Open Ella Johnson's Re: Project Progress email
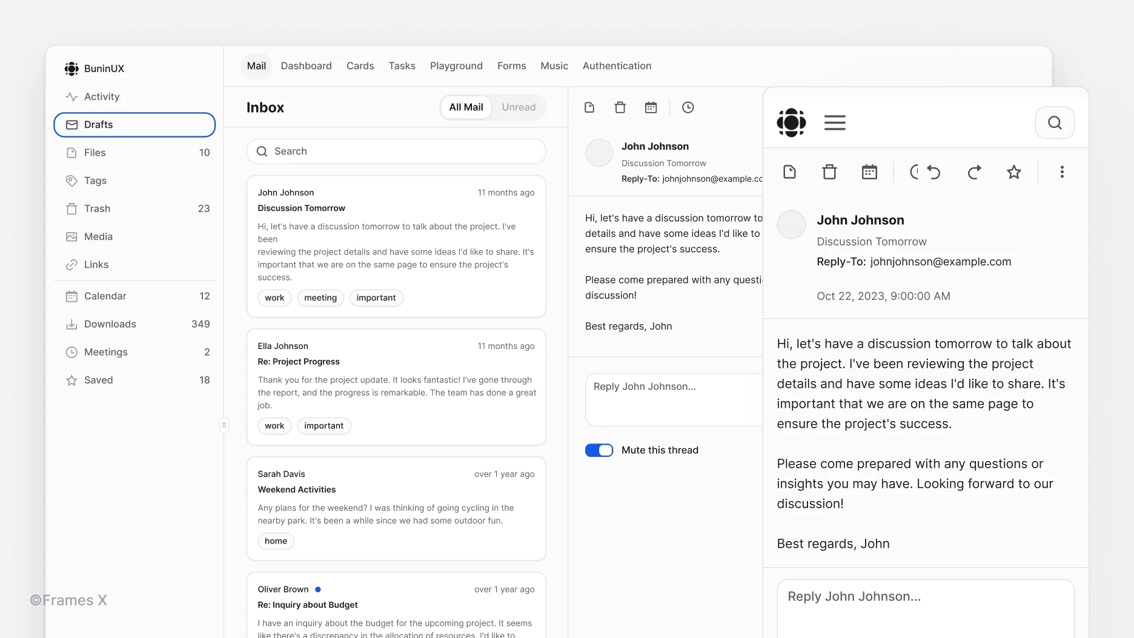 (x=396, y=387)
